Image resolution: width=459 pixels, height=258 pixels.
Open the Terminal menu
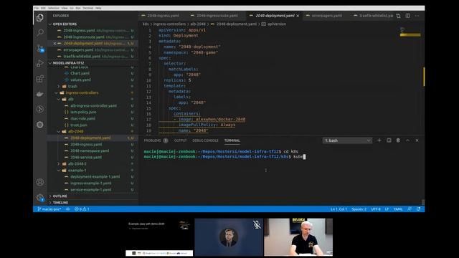coord(87,8)
